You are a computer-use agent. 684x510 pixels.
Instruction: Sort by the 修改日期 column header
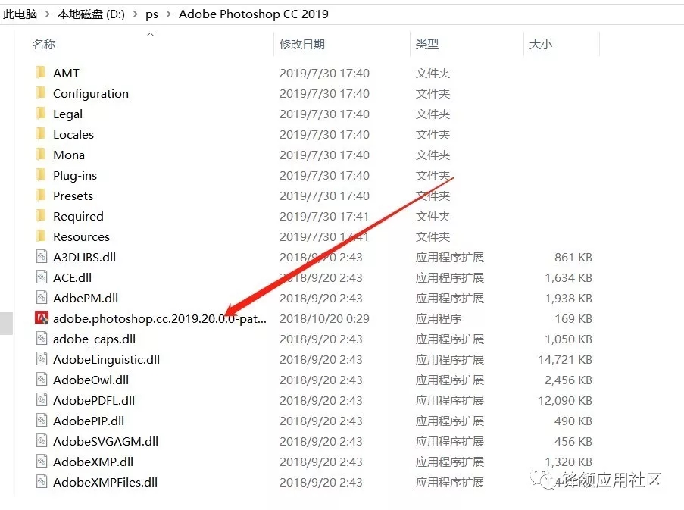coord(302,44)
